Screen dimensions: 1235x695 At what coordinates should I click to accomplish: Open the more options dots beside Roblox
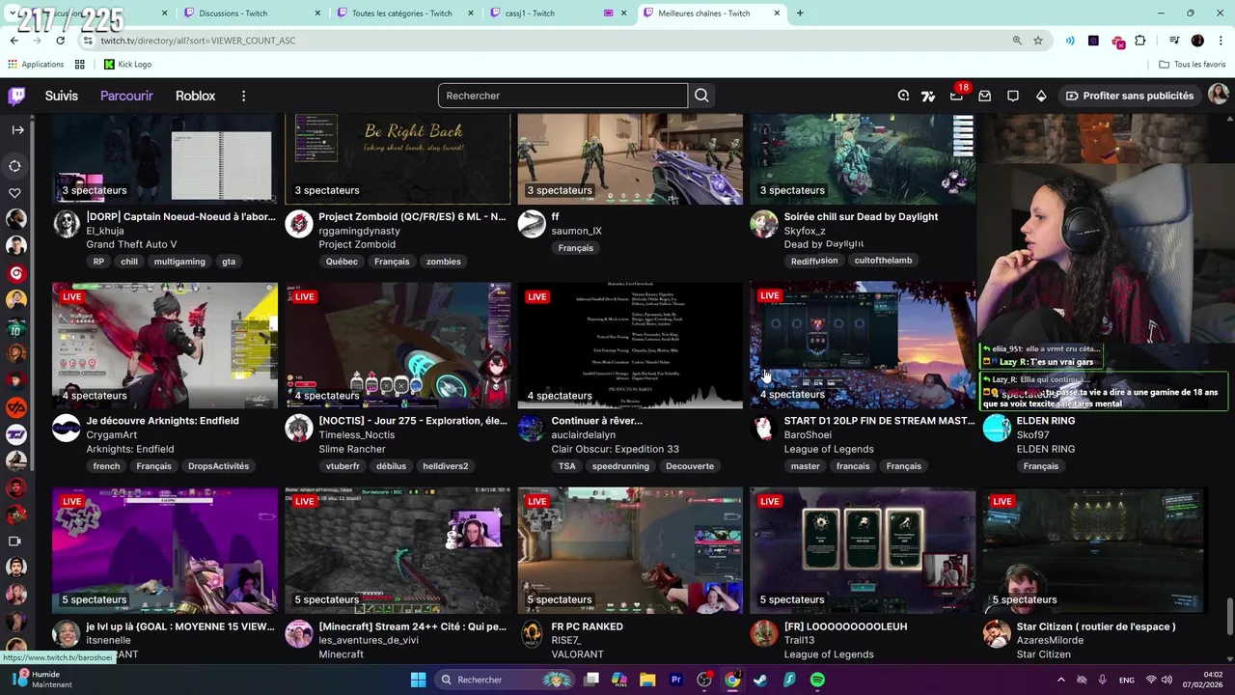click(243, 96)
